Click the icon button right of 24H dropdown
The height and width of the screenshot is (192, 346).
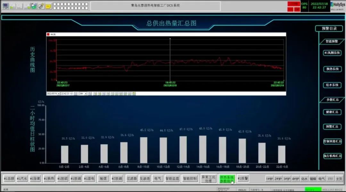tap(90, 94)
